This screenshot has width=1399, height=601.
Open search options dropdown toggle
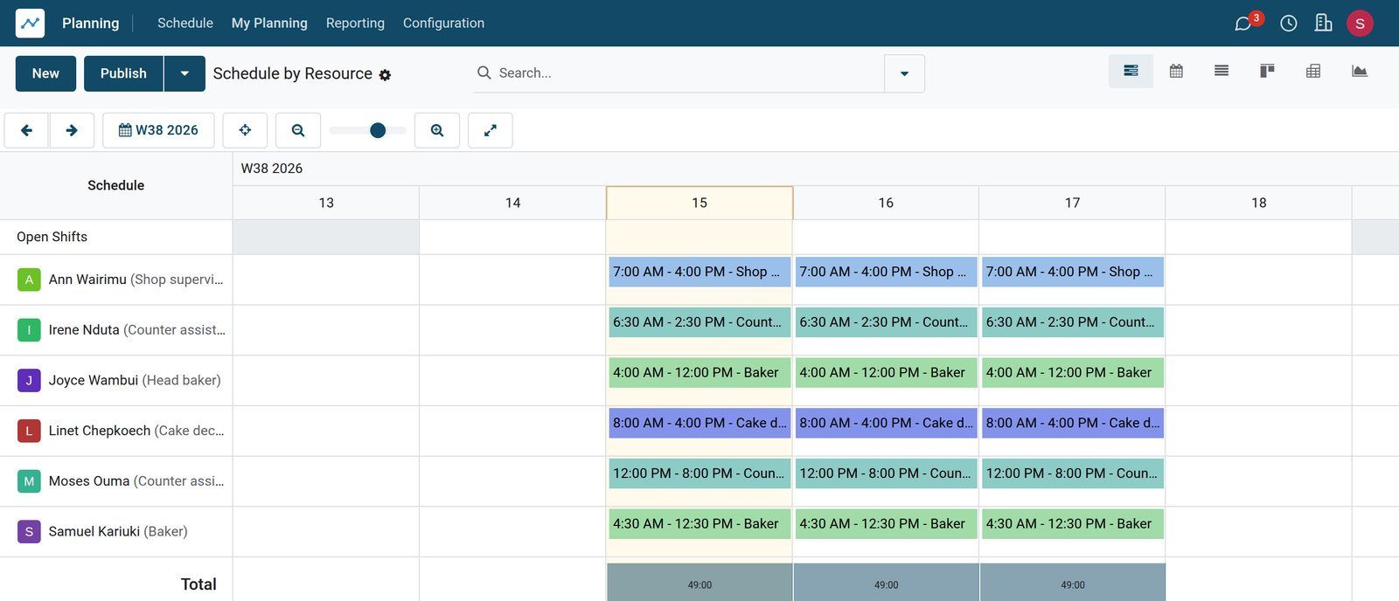[x=904, y=73]
